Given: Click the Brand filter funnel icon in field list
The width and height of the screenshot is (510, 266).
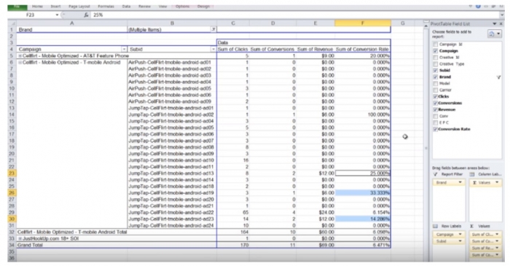Looking at the screenshot, I should (x=498, y=77).
